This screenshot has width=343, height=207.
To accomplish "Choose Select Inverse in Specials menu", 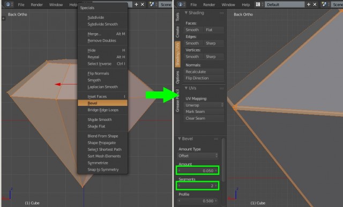I will coord(102,64).
